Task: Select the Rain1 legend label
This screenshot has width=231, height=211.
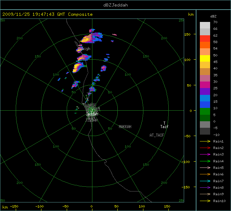Action: [x=218, y=141]
